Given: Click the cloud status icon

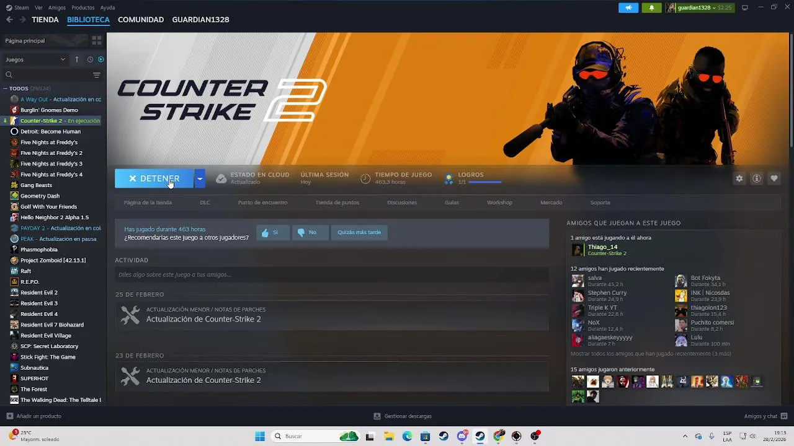Looking at the screenshot, I should (221, 178).
